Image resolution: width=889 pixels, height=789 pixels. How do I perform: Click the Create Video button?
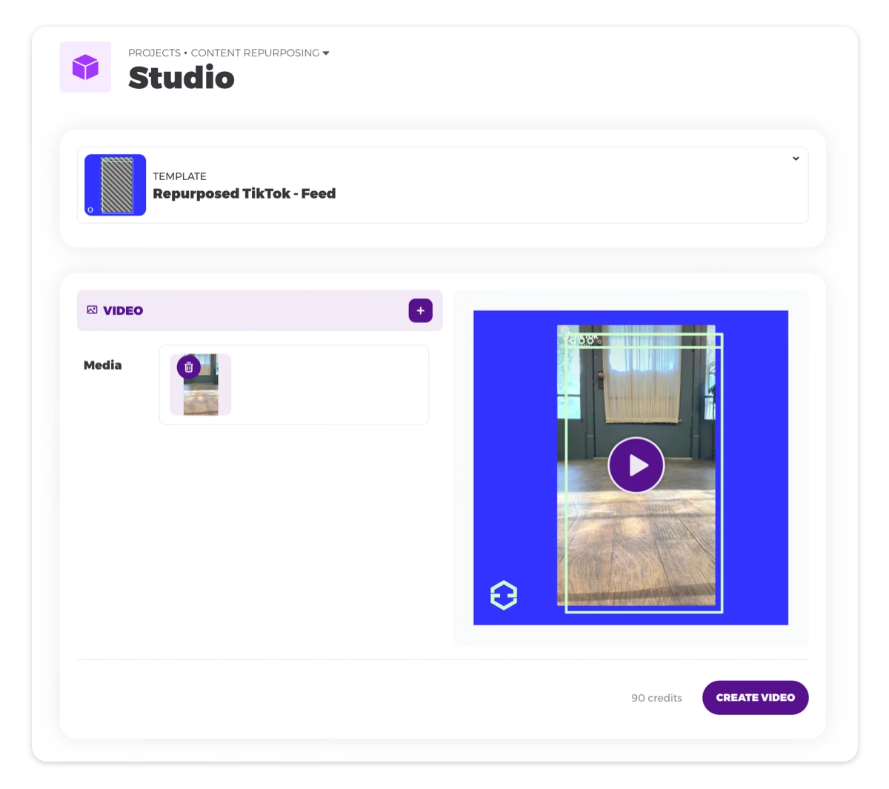(x=755, y=698)
